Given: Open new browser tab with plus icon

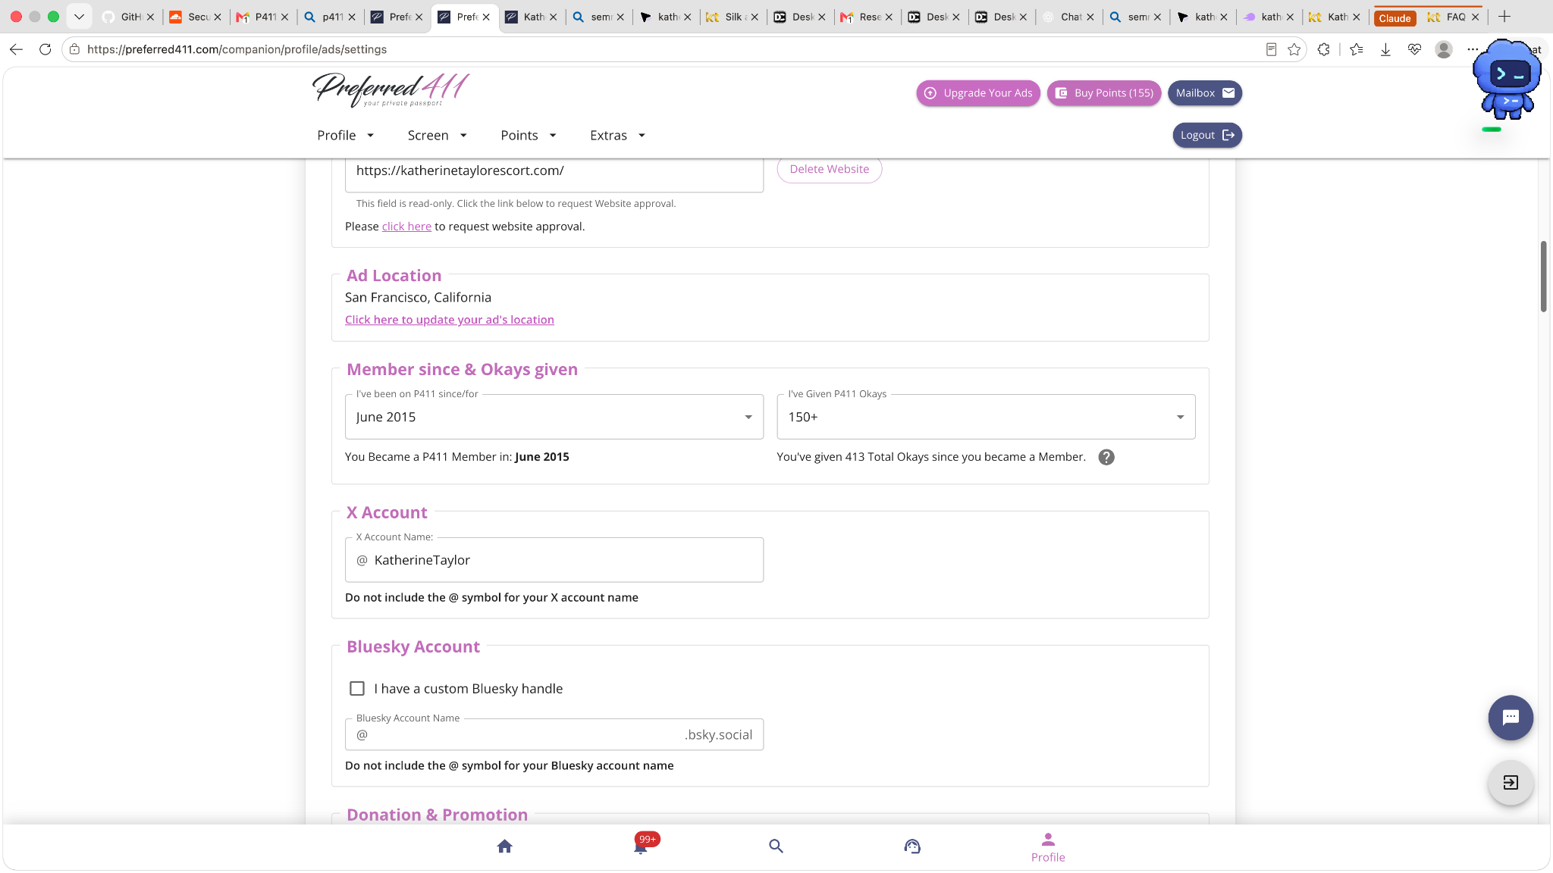Looking at the screenshot, I should coord(1504,17).
